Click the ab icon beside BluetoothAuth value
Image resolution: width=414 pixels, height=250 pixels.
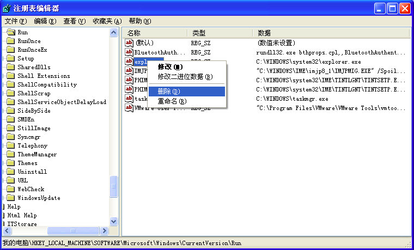129,52
